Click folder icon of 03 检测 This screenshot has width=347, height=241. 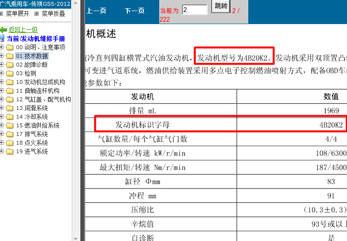10,73
